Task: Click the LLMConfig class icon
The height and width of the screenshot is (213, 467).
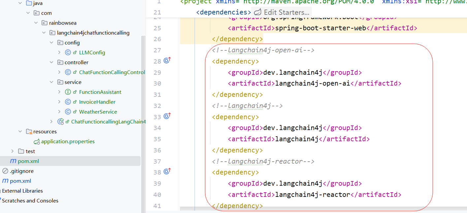Action: click(x=68, y=53)
